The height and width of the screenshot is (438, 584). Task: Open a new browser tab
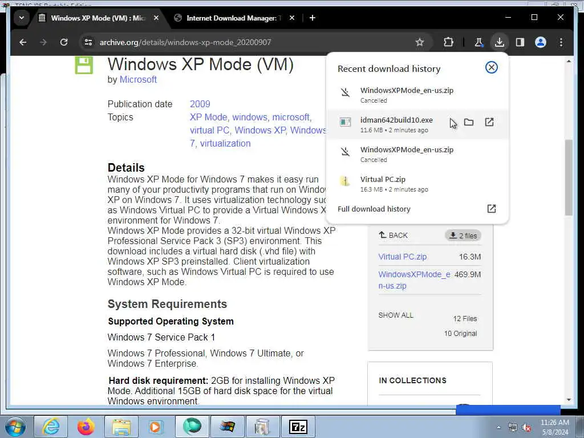[x=313, y=18]
